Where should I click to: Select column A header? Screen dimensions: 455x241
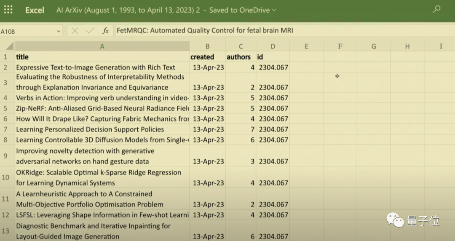102,46
